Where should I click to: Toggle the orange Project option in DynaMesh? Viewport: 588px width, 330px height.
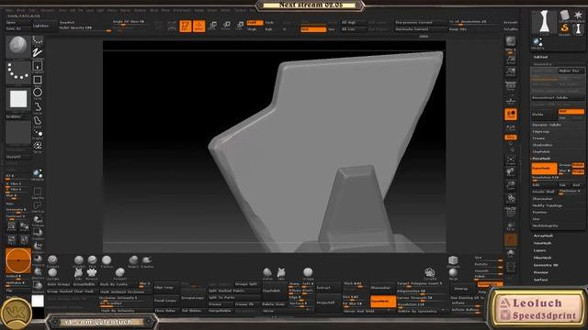click(578, 171)
